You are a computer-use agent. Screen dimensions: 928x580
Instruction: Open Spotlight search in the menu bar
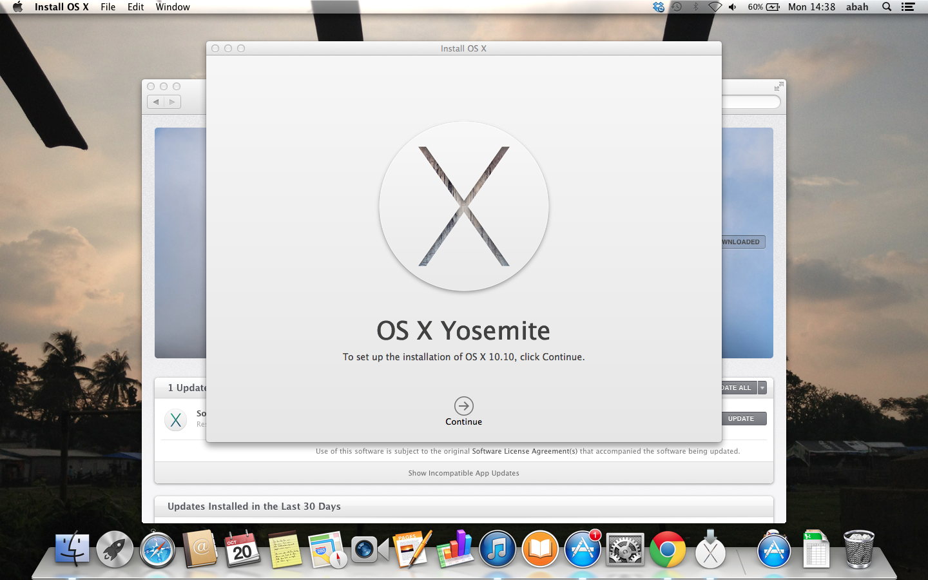[x=887, y=7]
